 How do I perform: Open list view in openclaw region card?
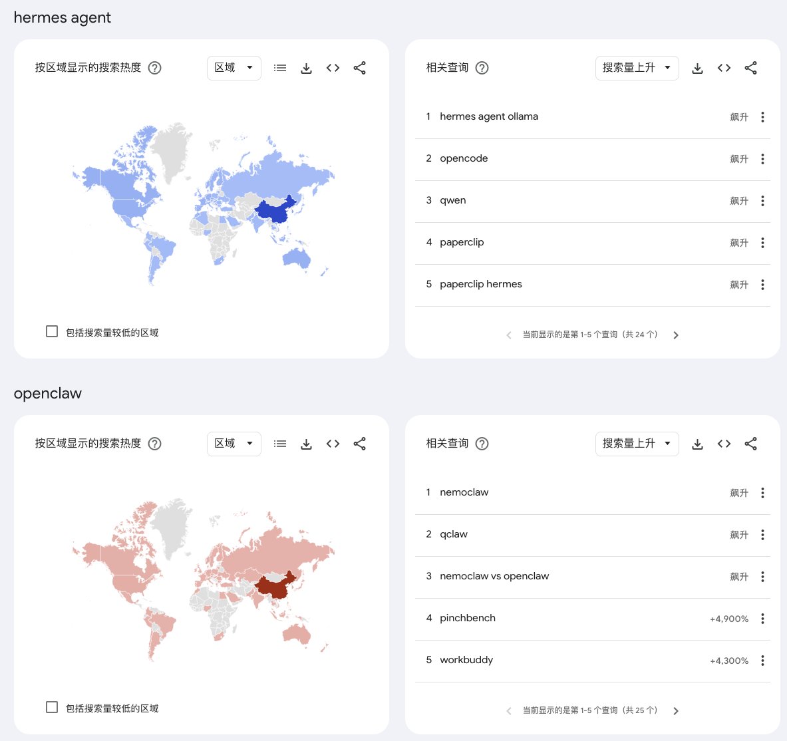[x=280, y=444]
